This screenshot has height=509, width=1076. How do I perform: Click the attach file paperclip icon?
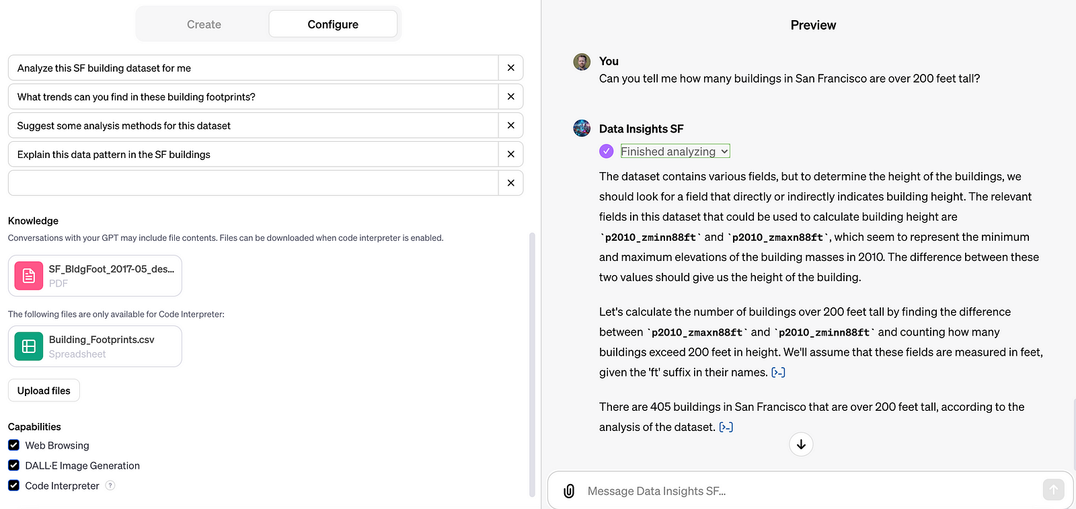click(x=569, y=491)
